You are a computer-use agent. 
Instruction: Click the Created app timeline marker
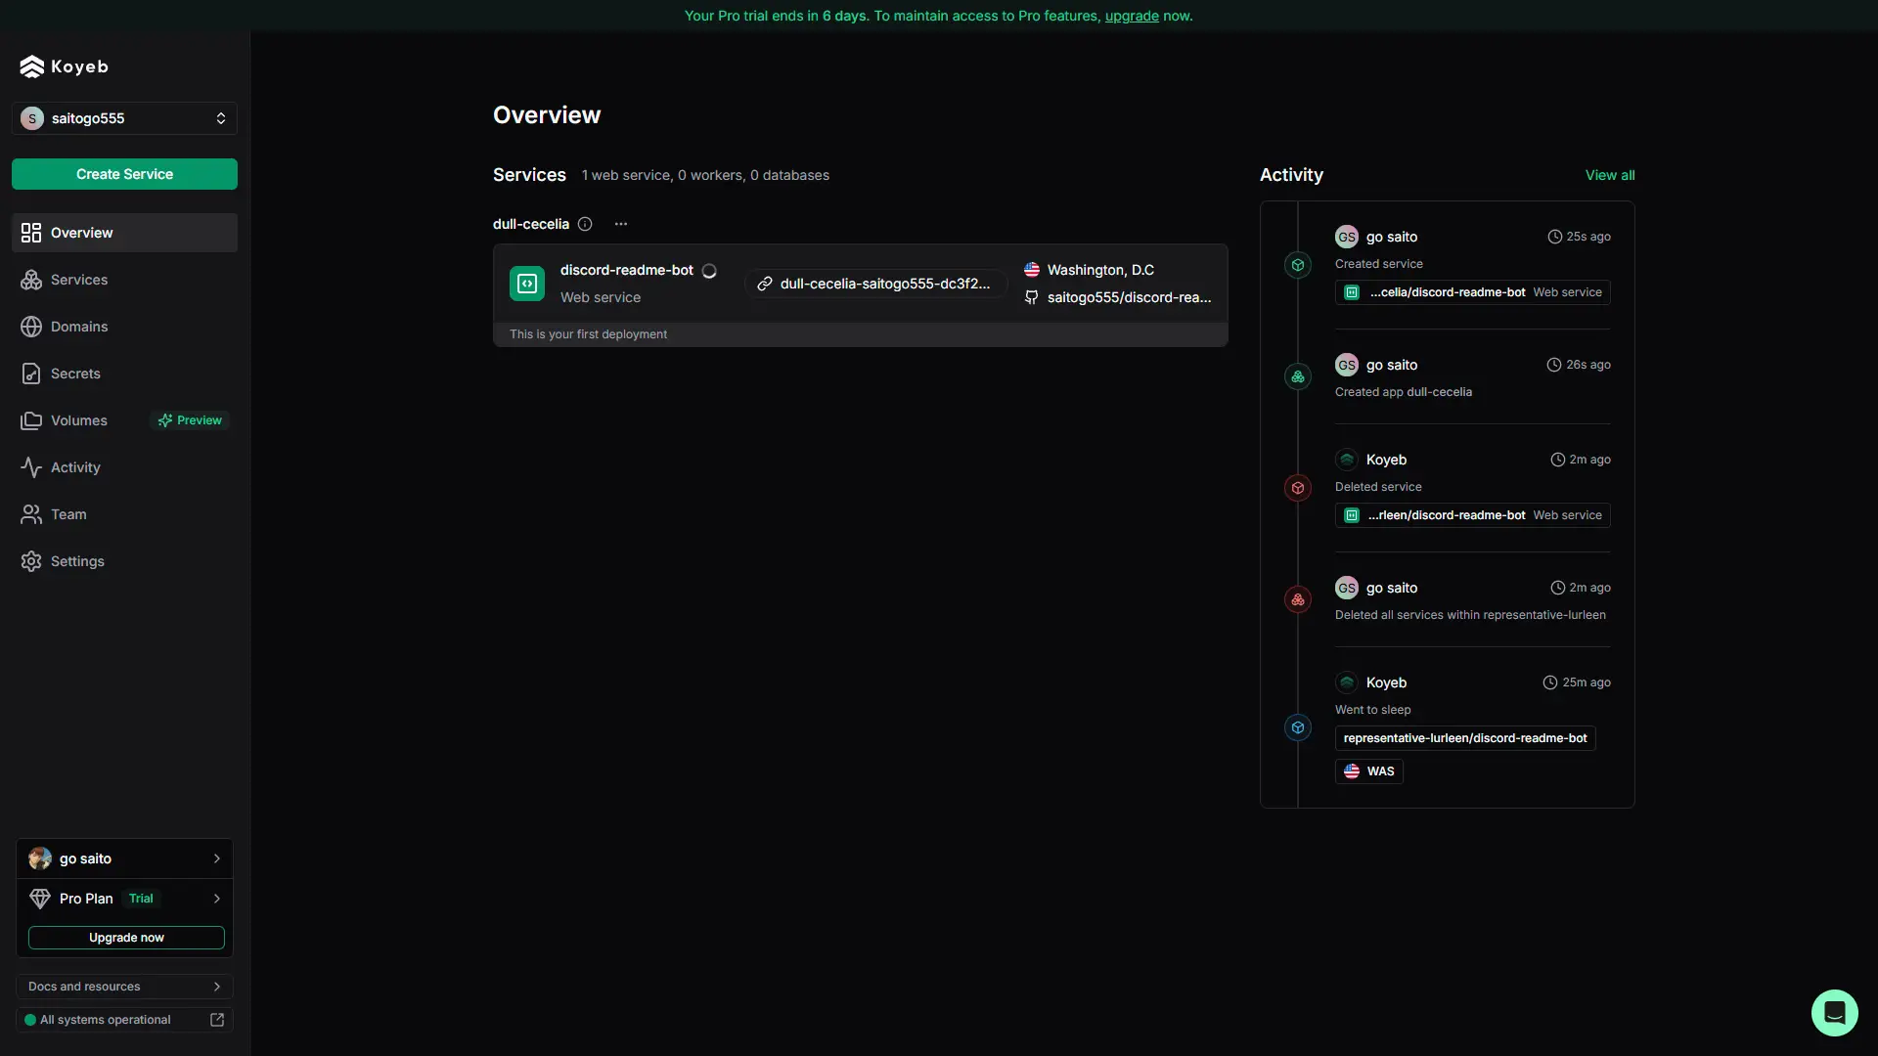tap(1298, 376)
